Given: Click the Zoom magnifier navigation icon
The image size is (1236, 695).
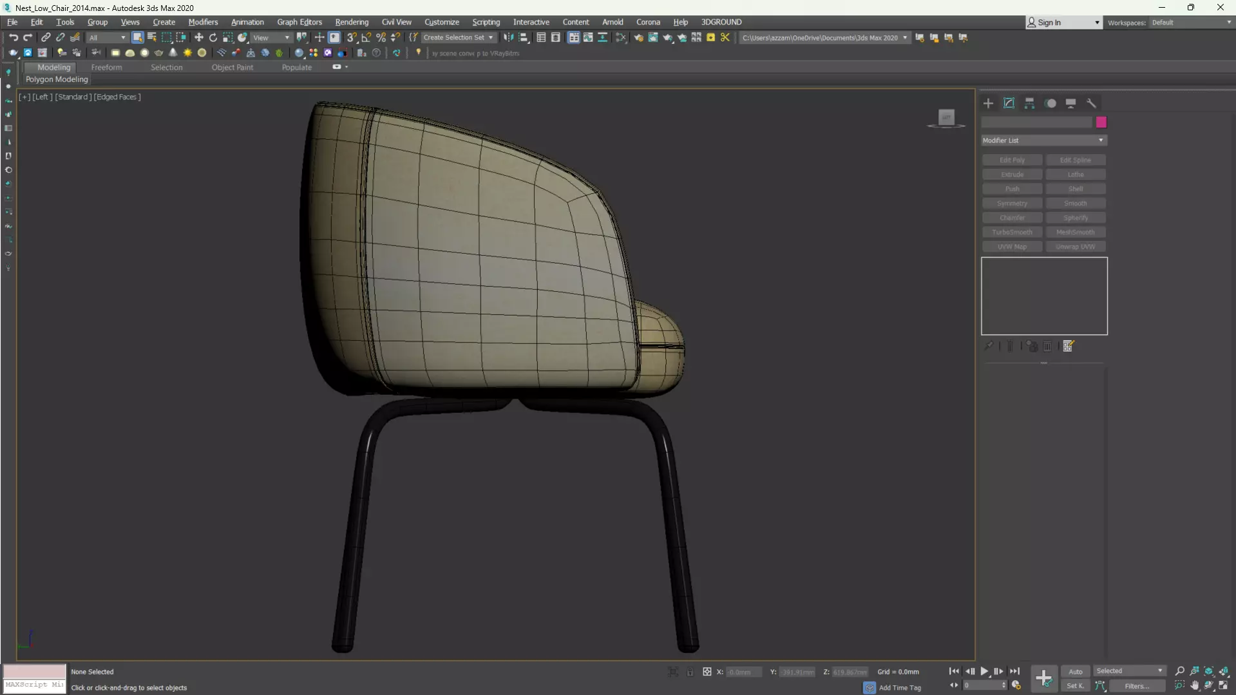Looking at the screenshot, I should coord(1180,671).
